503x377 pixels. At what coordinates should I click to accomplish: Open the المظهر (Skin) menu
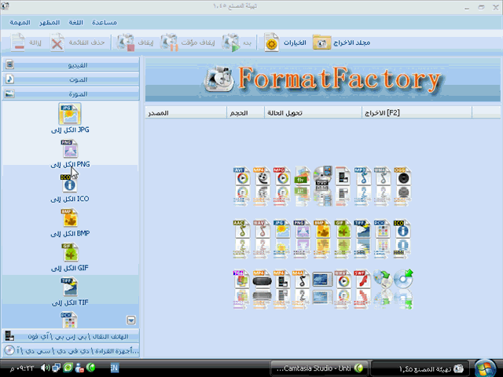[x=50, y=23]
